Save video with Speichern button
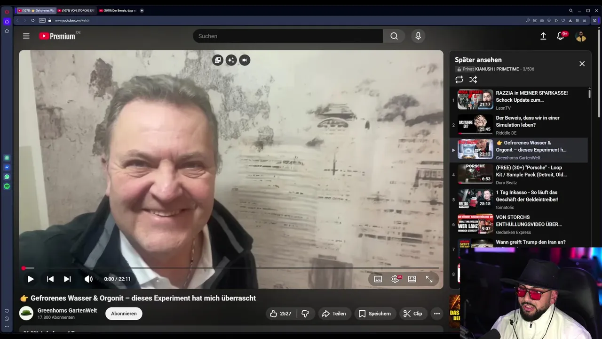The width and height of the screenshot is (602, 339). 375,314
